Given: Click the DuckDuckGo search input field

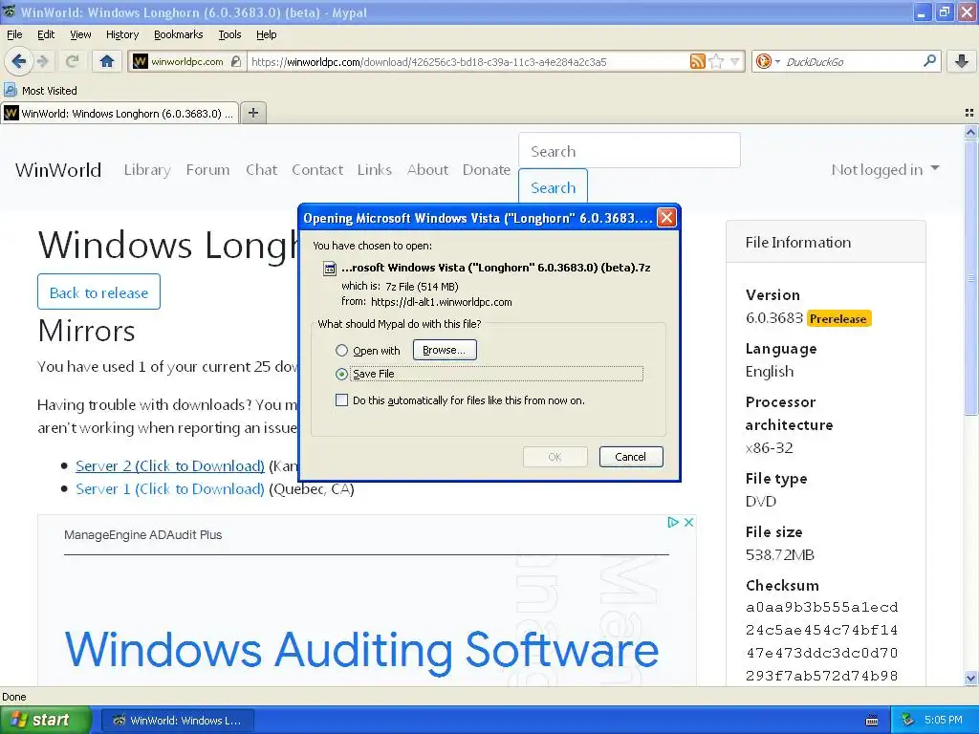Looking at the screenshot, I should [x=852, y=61].
